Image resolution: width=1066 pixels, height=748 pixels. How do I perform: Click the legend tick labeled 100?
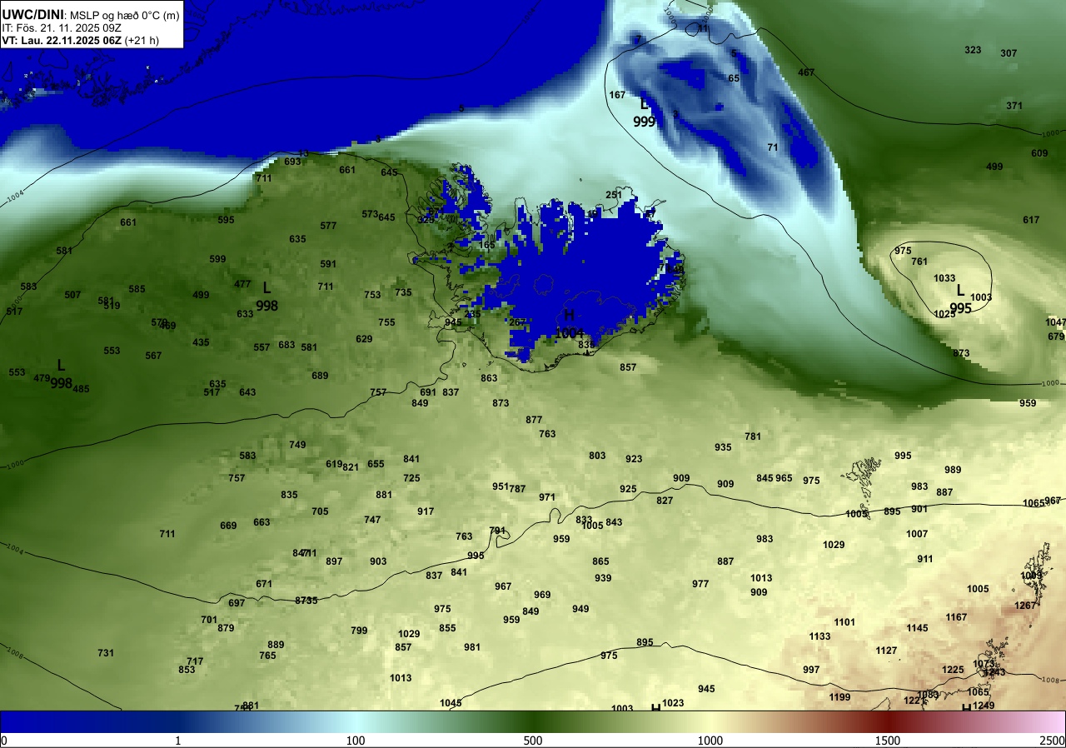pyautogui.click(x=356, y=741)
